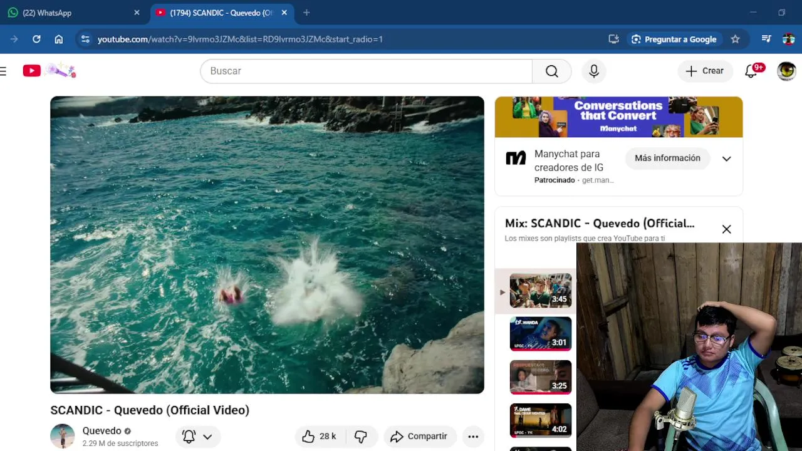Open the Quevedo channel name link
Viewport: 802px width, 451px height.
pyautogui.click(x=102, y=431)
